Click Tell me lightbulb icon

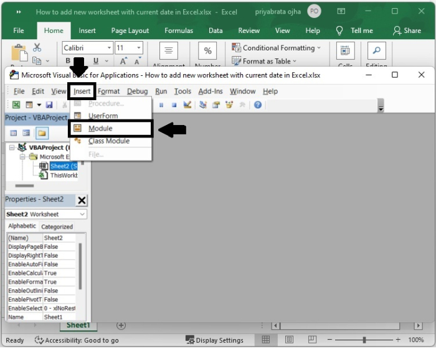coord(339,30)
